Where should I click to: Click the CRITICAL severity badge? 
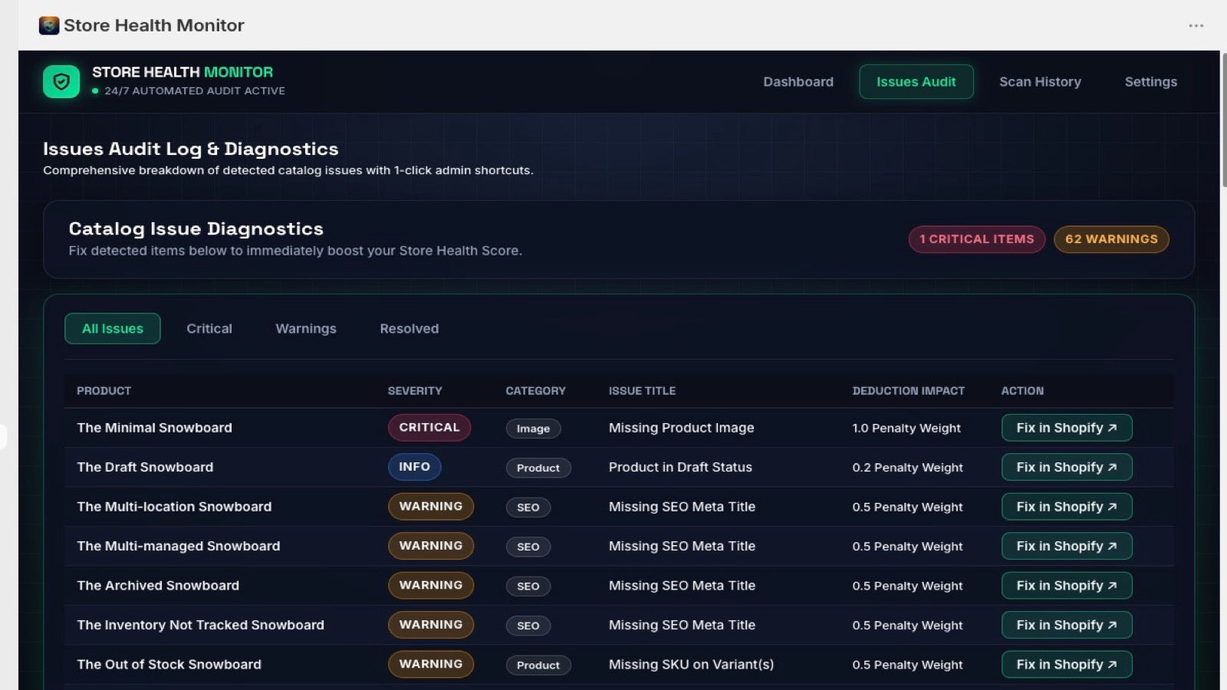click(x=429, y=428)
